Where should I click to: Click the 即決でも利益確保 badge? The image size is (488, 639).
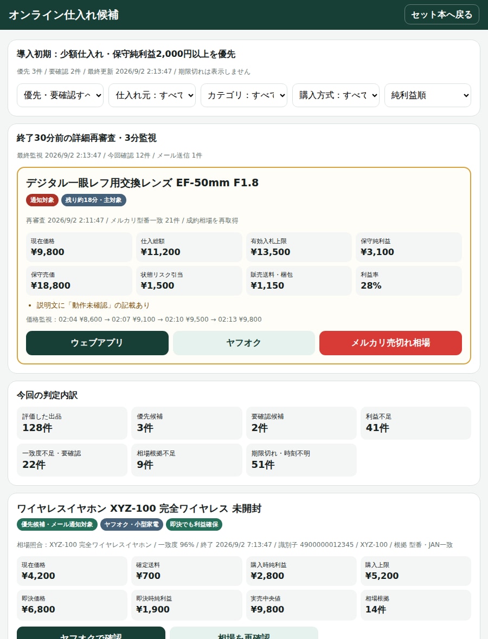click(x=194, y=525)
